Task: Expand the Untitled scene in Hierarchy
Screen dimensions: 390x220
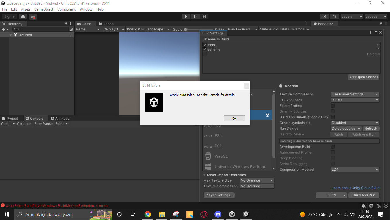Action: [11, 35]
